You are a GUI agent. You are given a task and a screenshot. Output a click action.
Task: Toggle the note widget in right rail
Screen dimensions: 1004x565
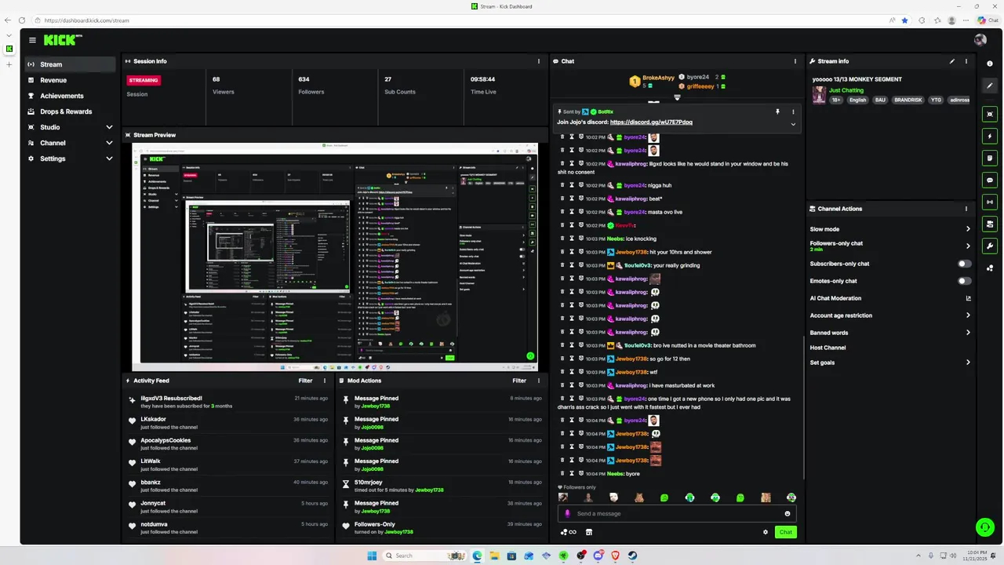click(x=990, y=158)
